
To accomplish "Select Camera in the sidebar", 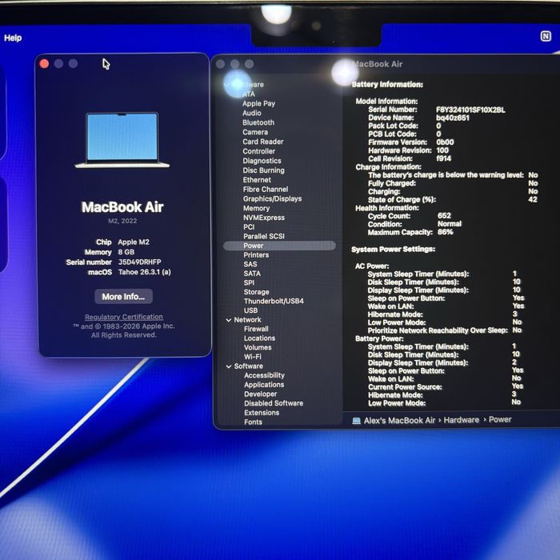I will 255,132.
